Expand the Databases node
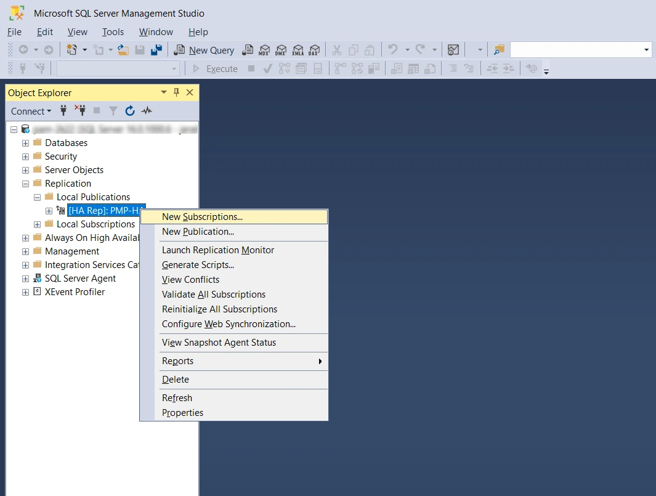656x496 pixels. [x=26, y=143]
